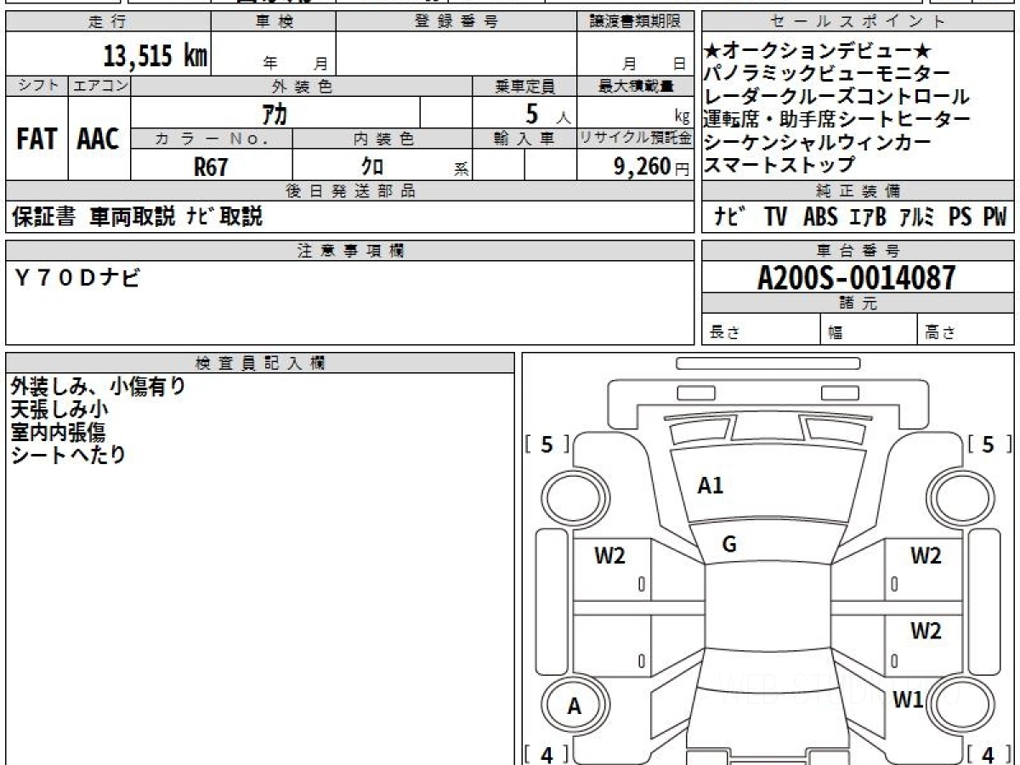Click the 登録番号 column header
This screenshot has height=765, width=1020.
tap(456, 22)
